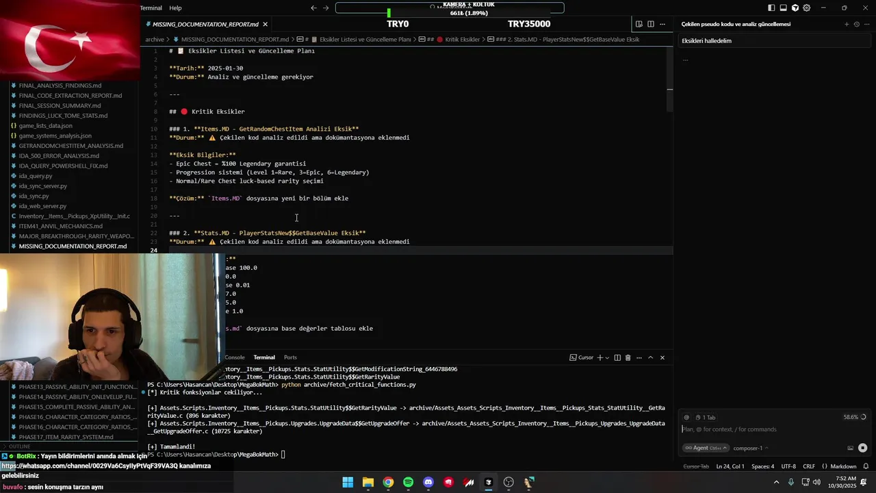Open the Windows Start menu

348,482
